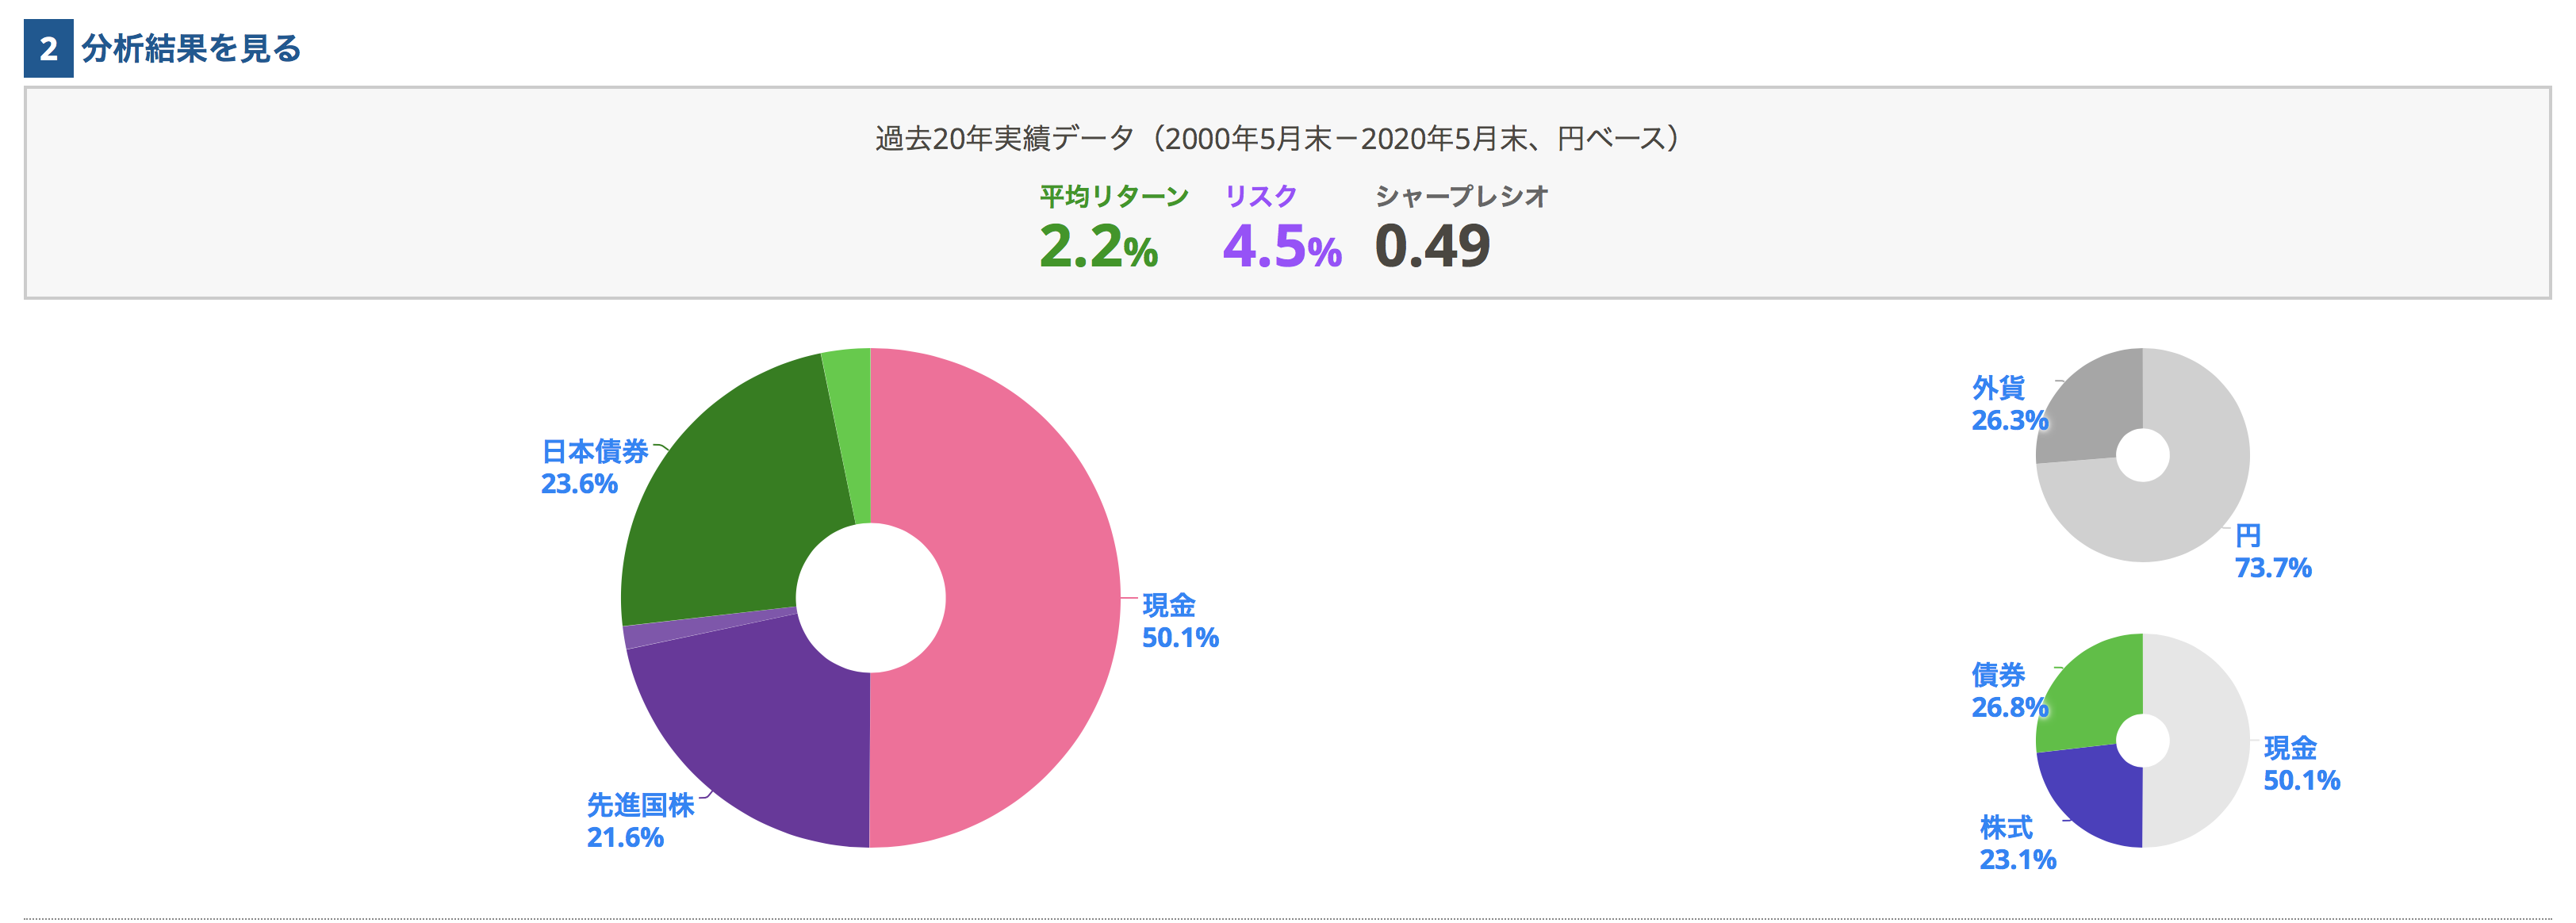Click the 現金 50.1% label beside main chart
This screenshot has height=923, width=2576.
pyautogui.click(x=1180, y=621)
